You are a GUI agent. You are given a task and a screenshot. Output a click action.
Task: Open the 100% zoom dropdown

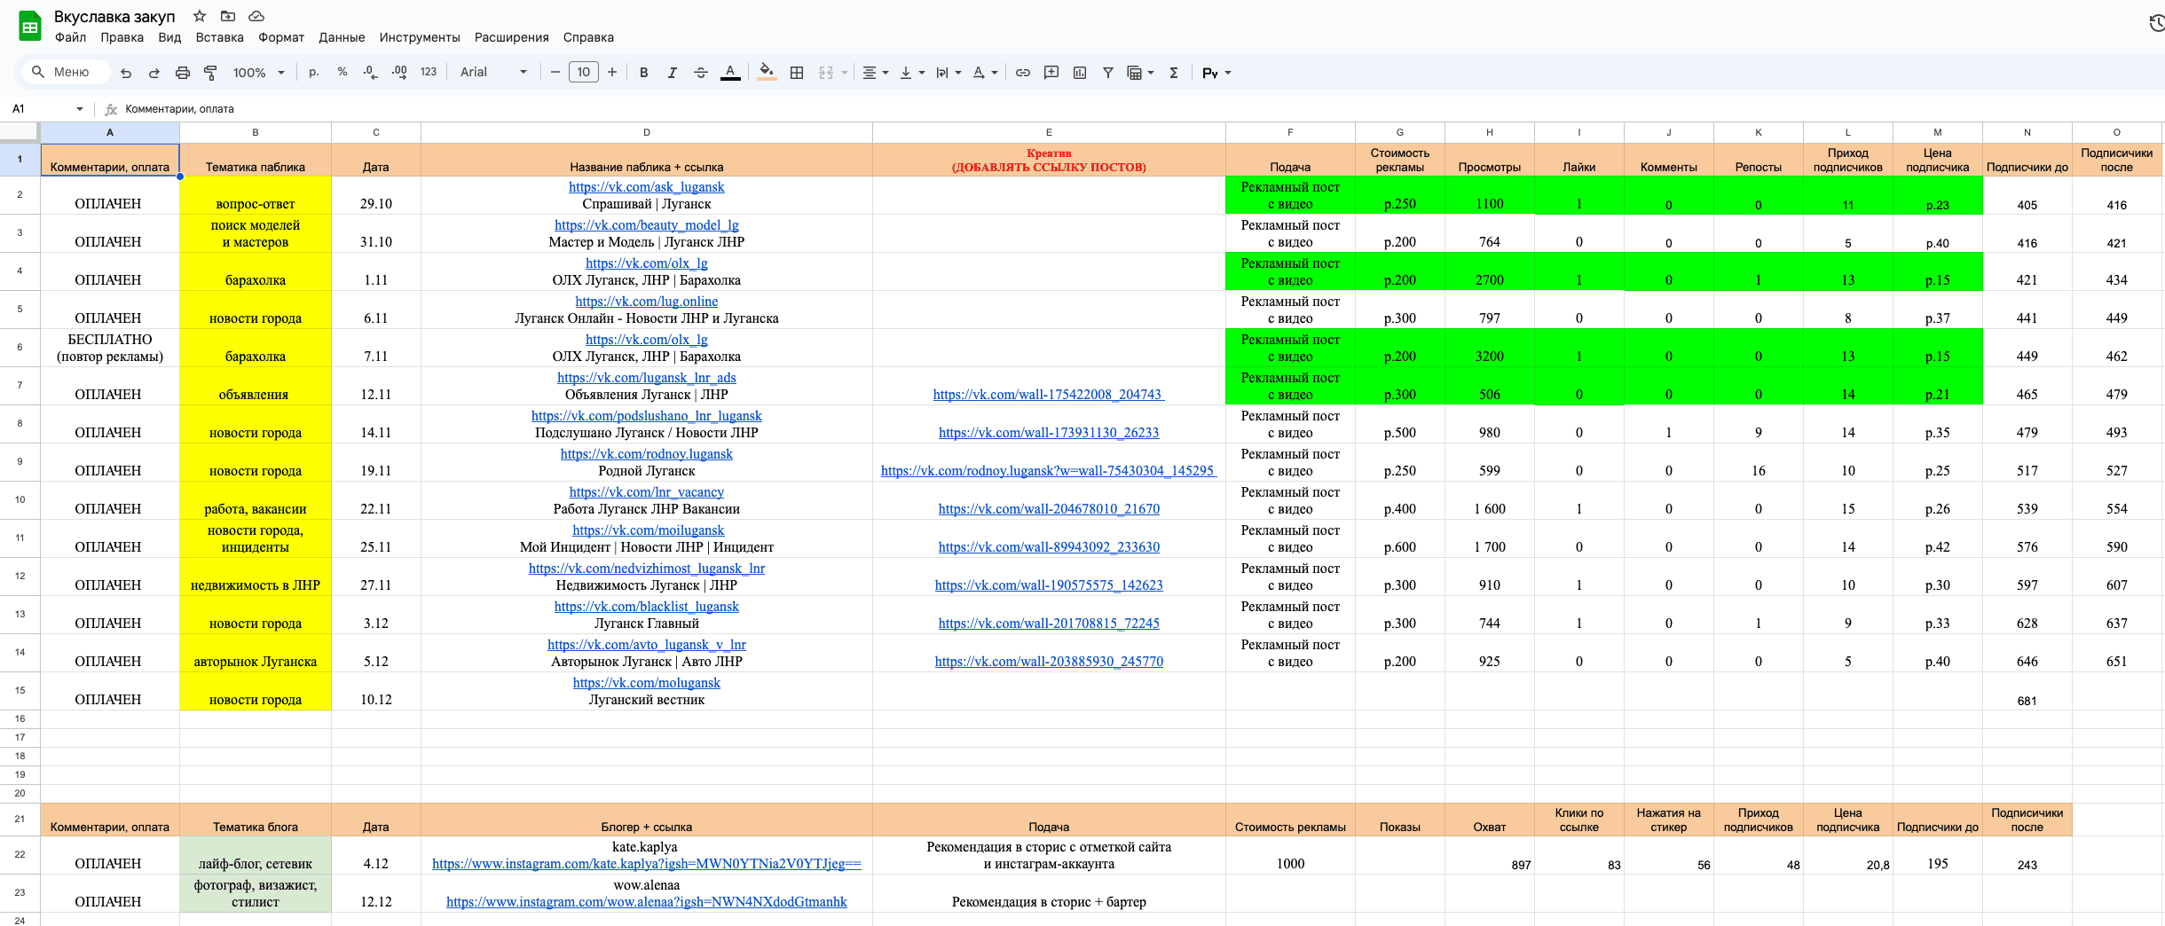[x=258, y=73]
